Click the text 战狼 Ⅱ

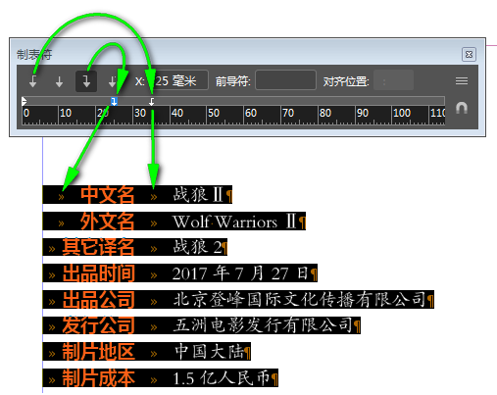point(198,195)
